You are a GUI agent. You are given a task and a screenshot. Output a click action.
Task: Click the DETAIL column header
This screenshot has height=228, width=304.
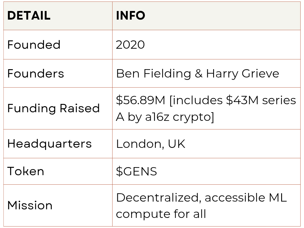pyautogui.click(x=29, y=15)
